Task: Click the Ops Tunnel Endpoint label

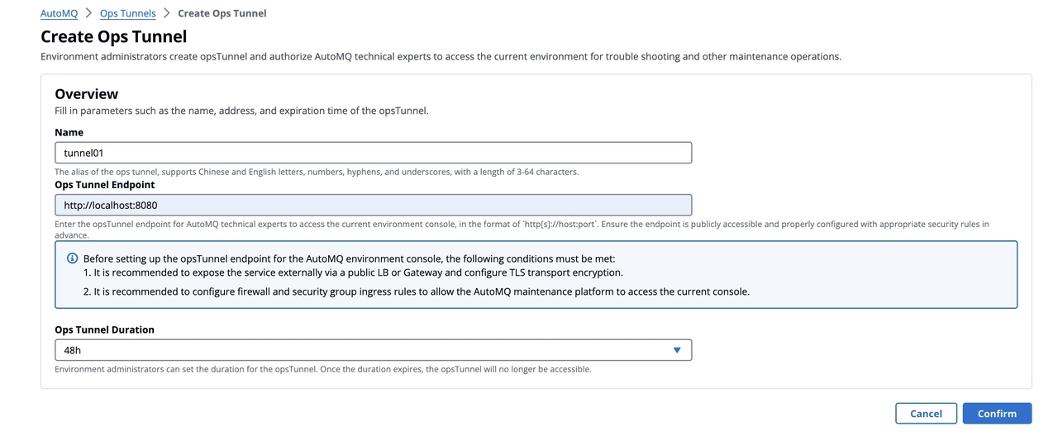Action: (x=104, y=184)
